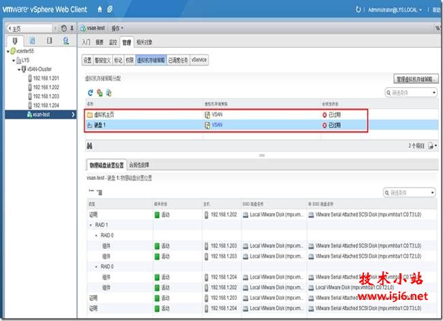Open the Scheduled Tasks sub-tab
443x321 pixels.
click(x=179, y=60)
